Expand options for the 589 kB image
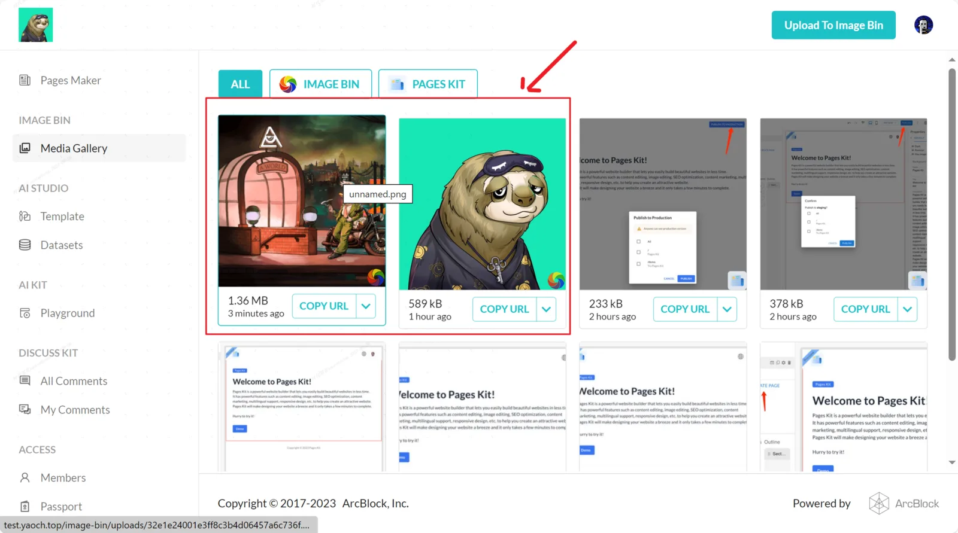 [546, 309]
